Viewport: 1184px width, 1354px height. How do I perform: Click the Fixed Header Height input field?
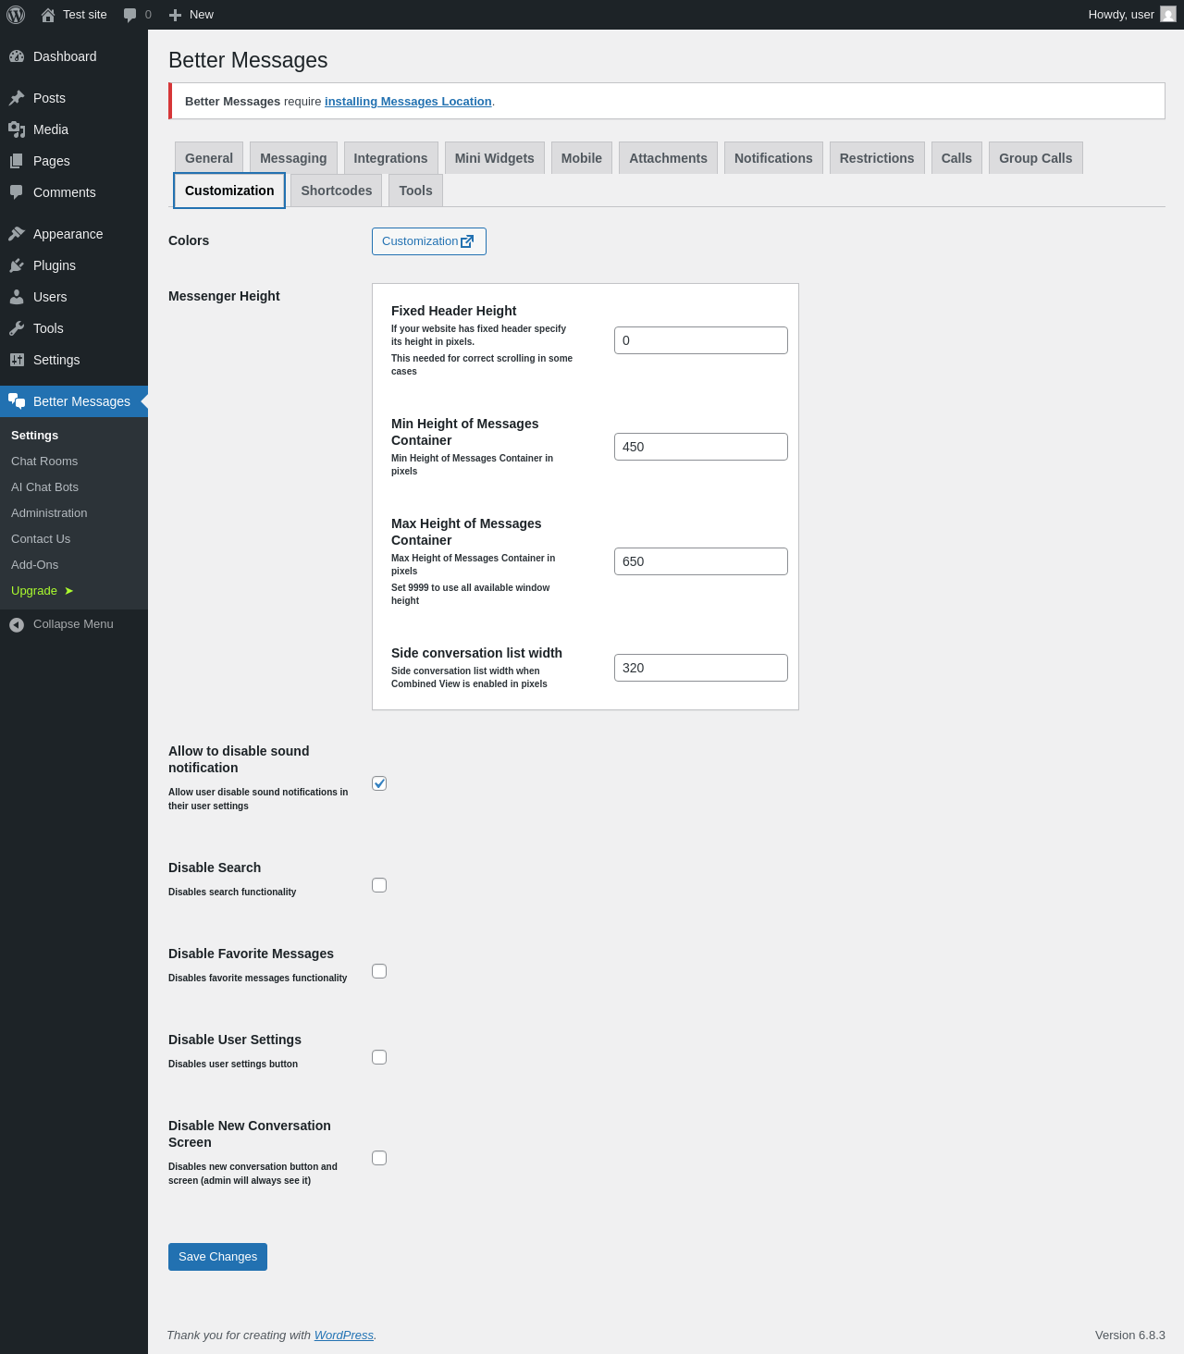[x=701, y=340]
